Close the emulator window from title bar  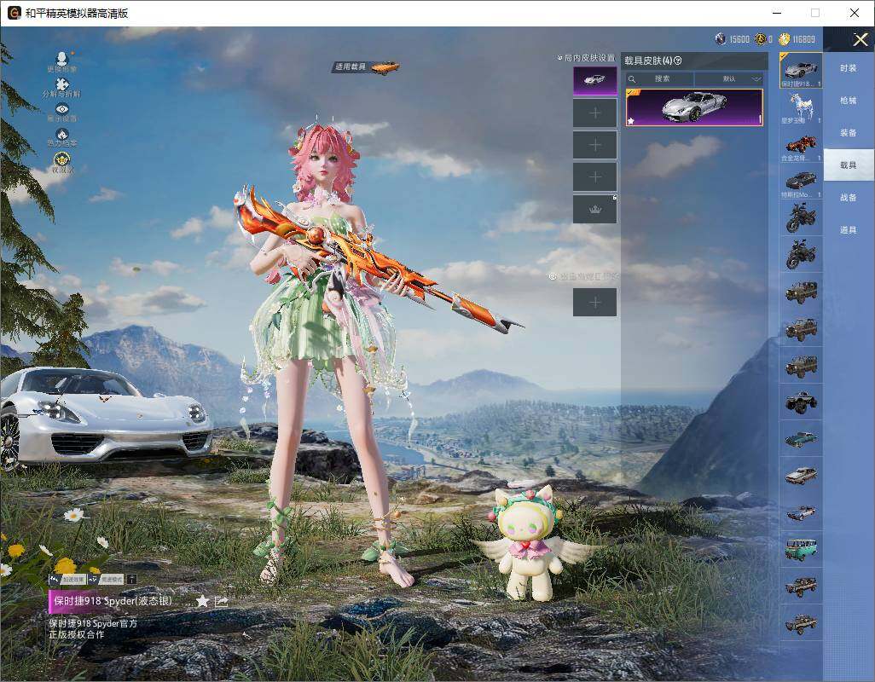[855, 13]
